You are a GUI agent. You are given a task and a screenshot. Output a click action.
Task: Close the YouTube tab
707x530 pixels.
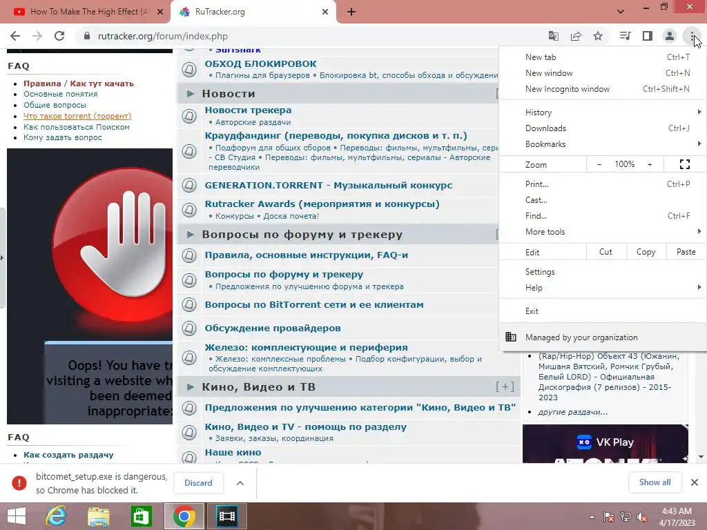[x=160, y=12]
